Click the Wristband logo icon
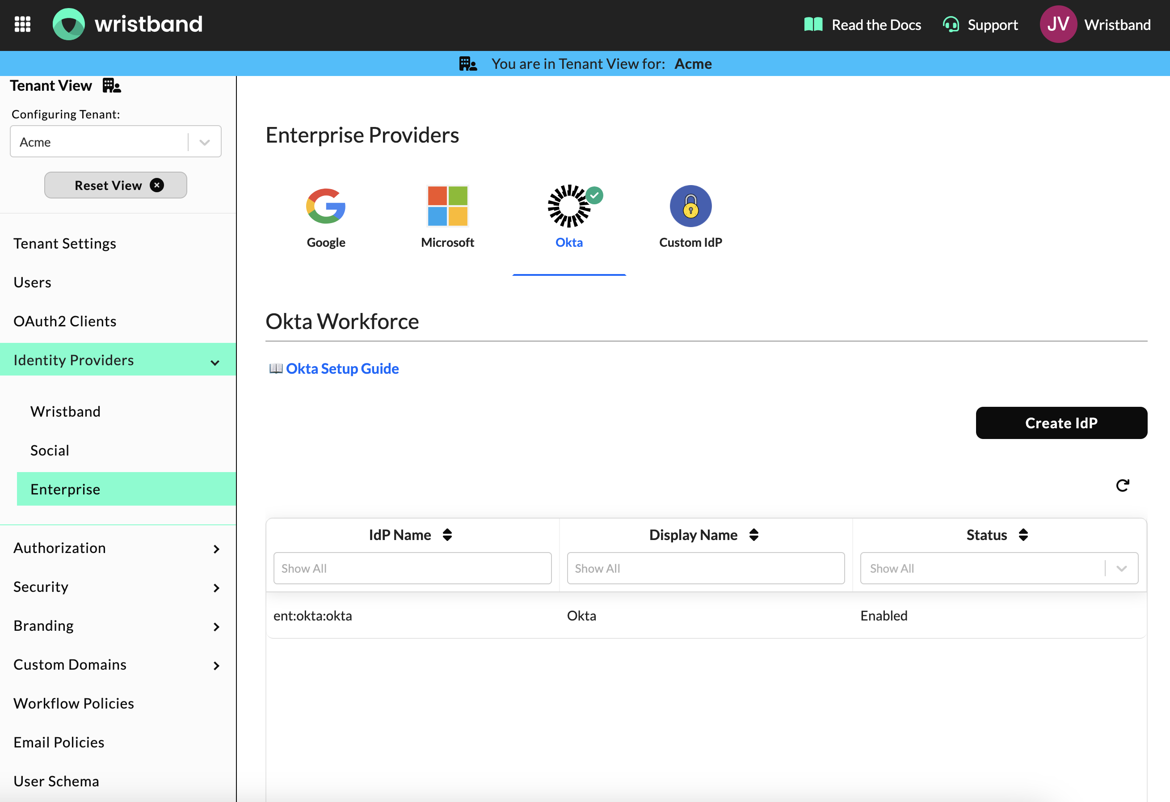Image resolution: width=1170 pixels, height=802 pixels. click(68, 24)
